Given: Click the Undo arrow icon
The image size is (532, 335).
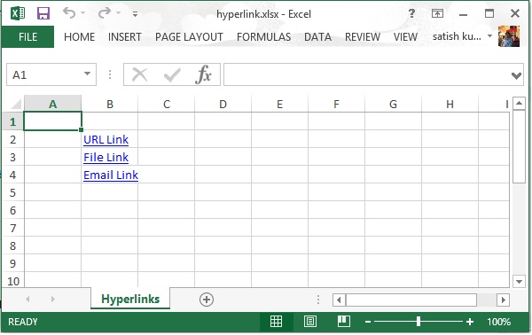Looking at the screenshot, I should pyautogui.click(x=69, y=13).
